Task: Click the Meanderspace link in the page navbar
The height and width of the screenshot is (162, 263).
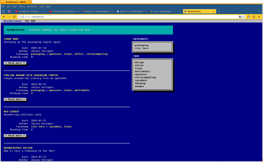Action: pyautogui.click(x=12, y=21)
